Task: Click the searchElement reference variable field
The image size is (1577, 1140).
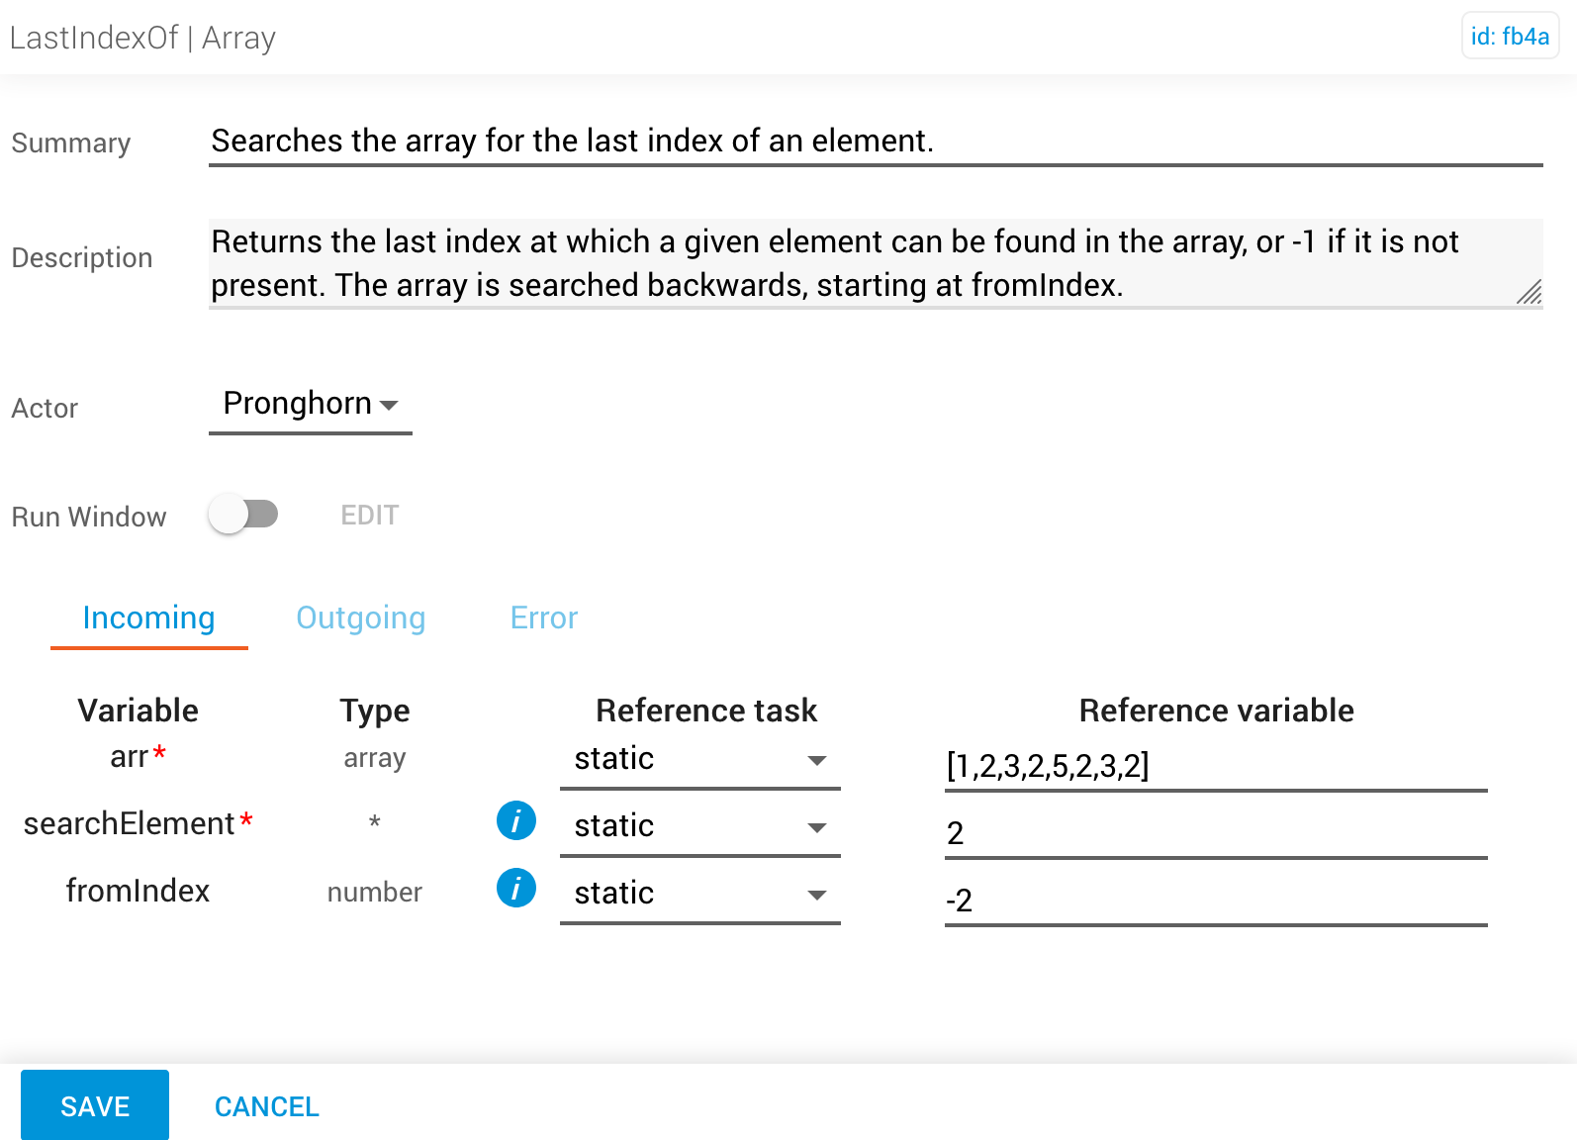Action: [x=1216, y=833]
